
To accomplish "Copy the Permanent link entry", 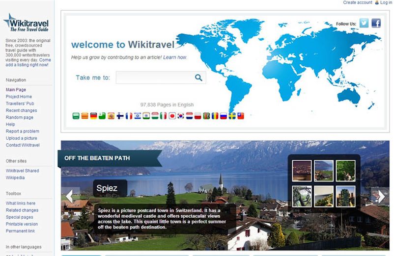I will click(20, 231).
